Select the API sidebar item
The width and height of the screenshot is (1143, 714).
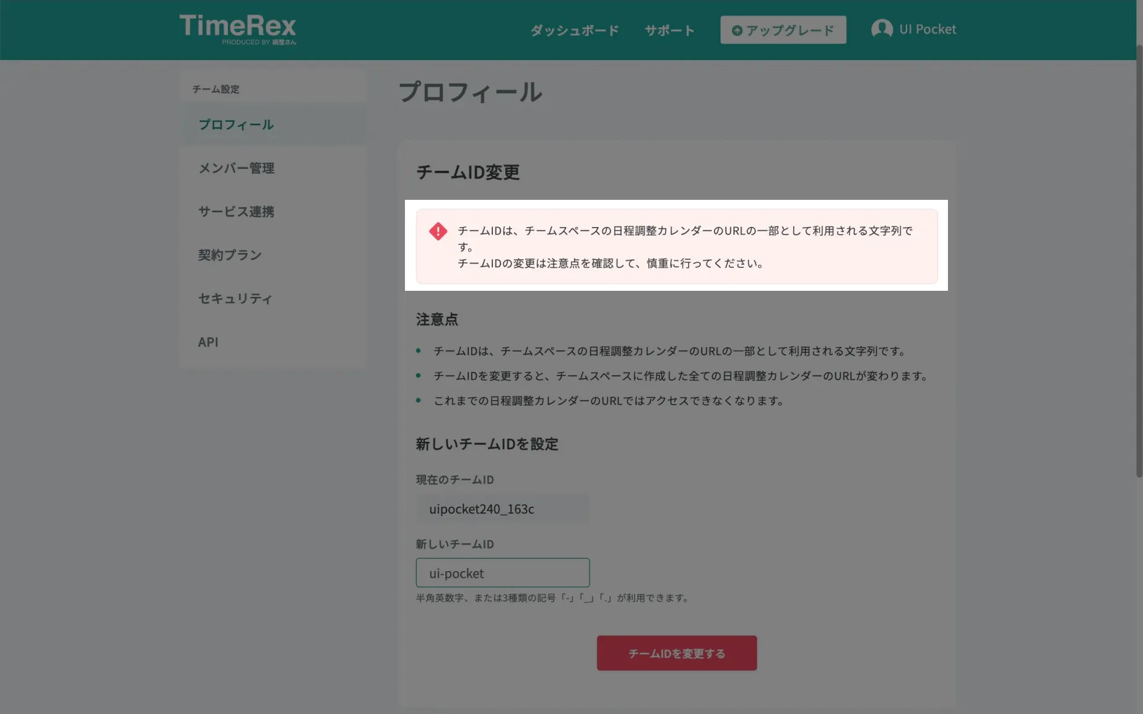pyautogui.click(x=209, y=342)
